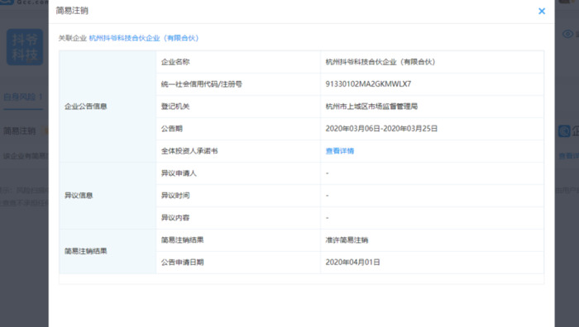The image size is (579, 327).
Task: Click registration authority 杭州市上城区市场监督管理局
Action: 371,107
